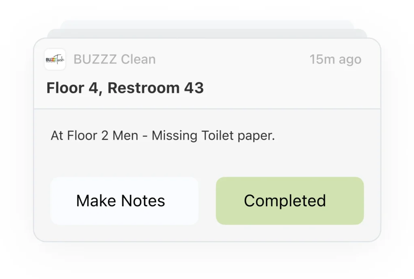Click blank body area below the message
The height and width of the screenshot is (279, 414).
point(207,160)
